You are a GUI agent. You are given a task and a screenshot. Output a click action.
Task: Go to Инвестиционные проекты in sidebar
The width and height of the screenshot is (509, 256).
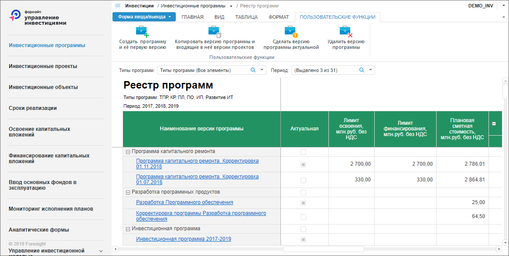click(x=43, y=66)
